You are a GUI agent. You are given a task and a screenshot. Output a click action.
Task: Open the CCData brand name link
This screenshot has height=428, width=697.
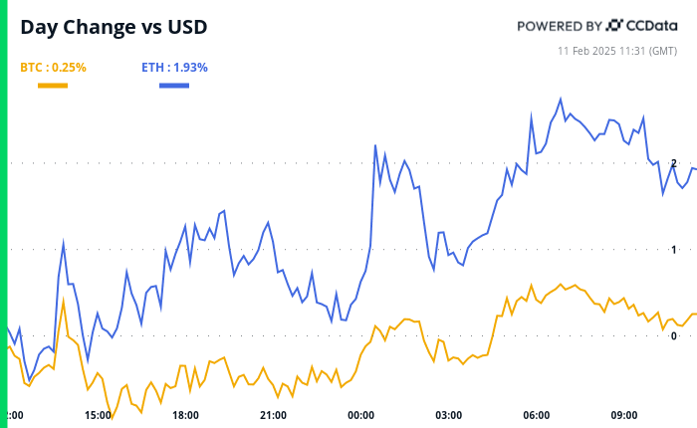point(654,25)
